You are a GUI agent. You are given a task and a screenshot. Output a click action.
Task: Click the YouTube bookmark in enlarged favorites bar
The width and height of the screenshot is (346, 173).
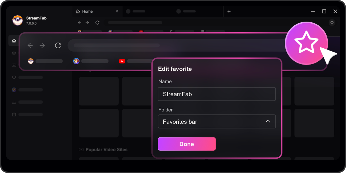(122, 61)
